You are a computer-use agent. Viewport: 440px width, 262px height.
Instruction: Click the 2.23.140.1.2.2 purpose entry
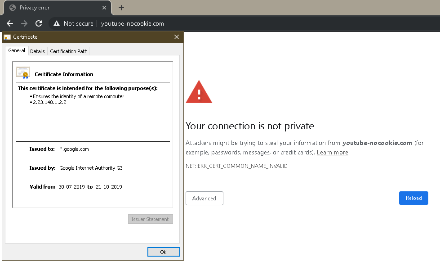50,102
